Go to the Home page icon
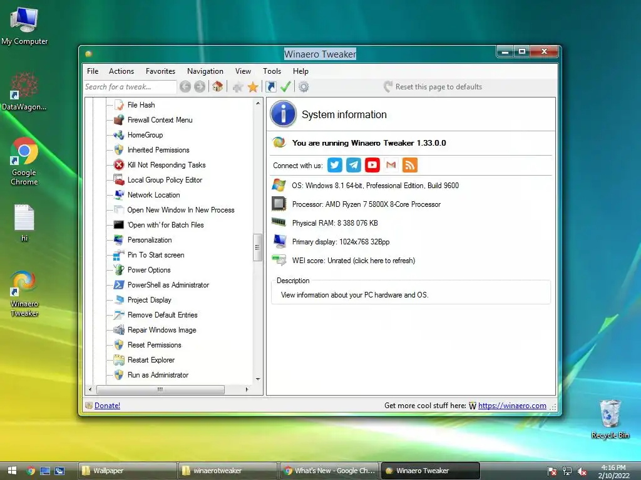 tap(217, 86)
